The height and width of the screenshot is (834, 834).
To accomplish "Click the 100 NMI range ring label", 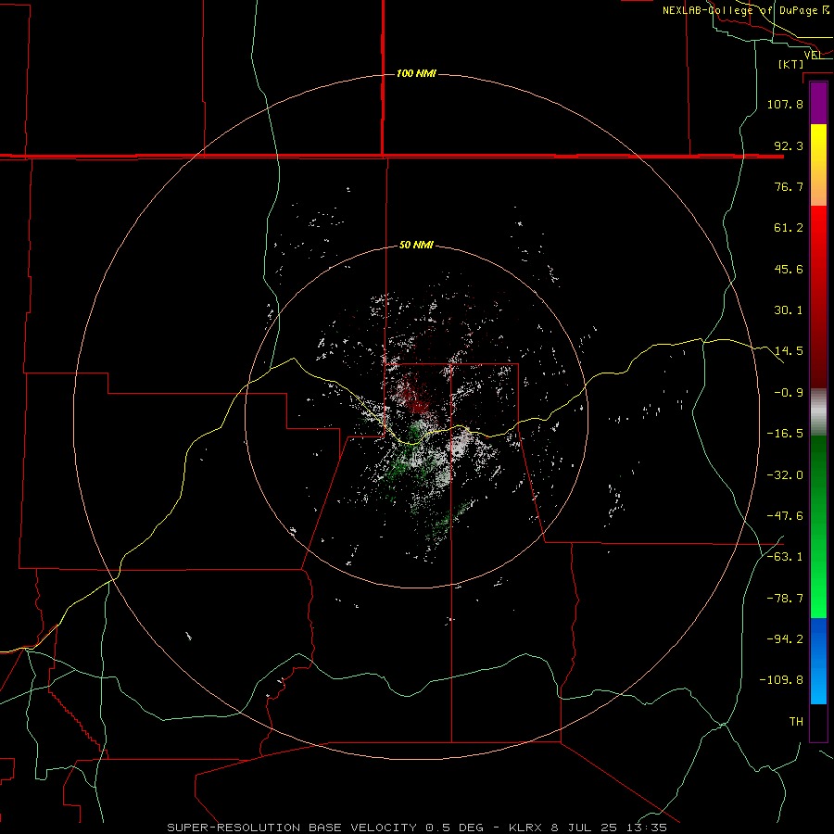I will tap(416, 73).
